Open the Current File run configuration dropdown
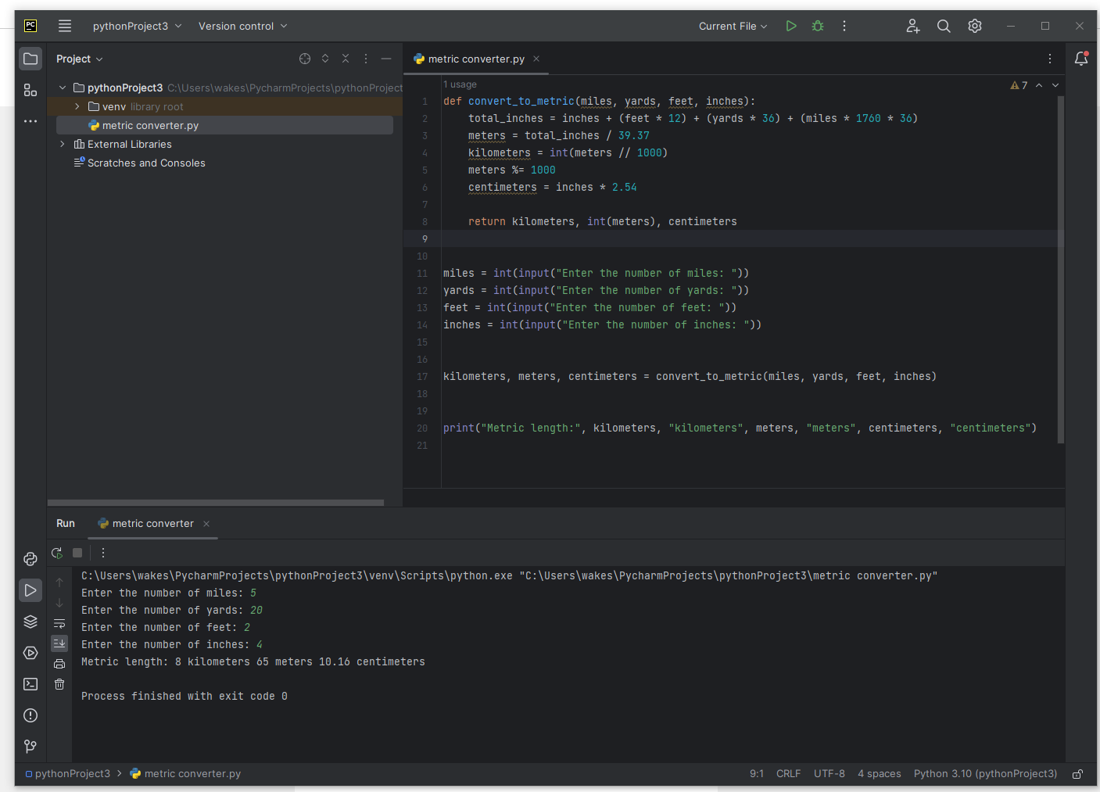1100x792 pixels. click(x=733, y=26)
